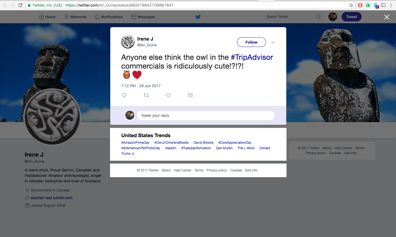Click Privacy policy in right sidebar footer
The width and height of the screenshot is (396, 237).
coord(316,153)
